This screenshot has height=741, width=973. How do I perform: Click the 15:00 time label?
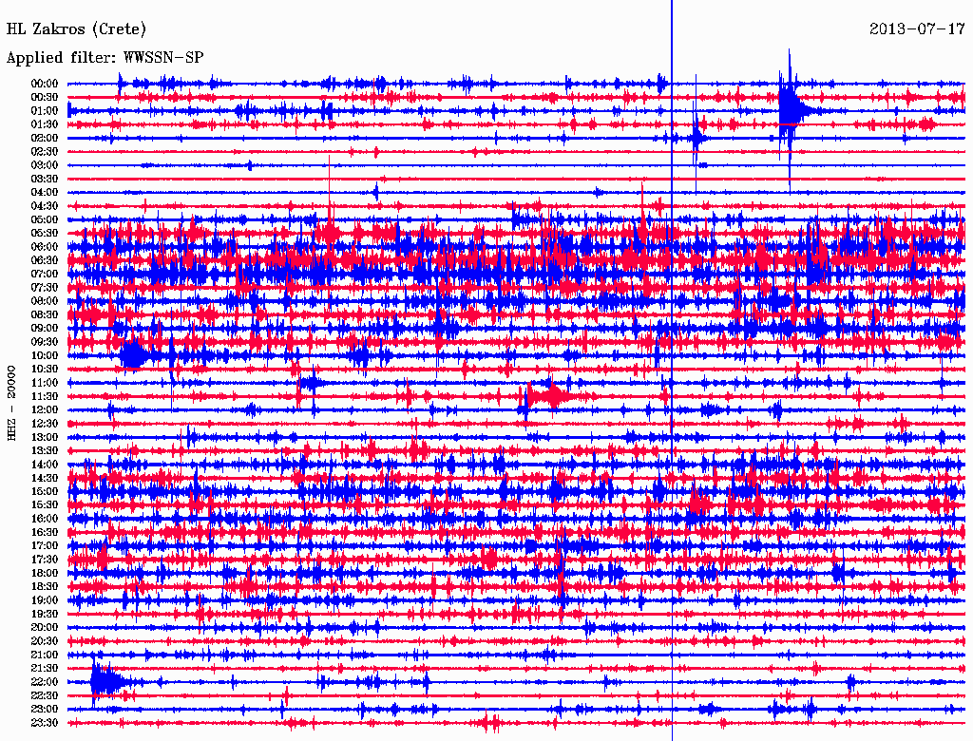(x=45, y=491)
